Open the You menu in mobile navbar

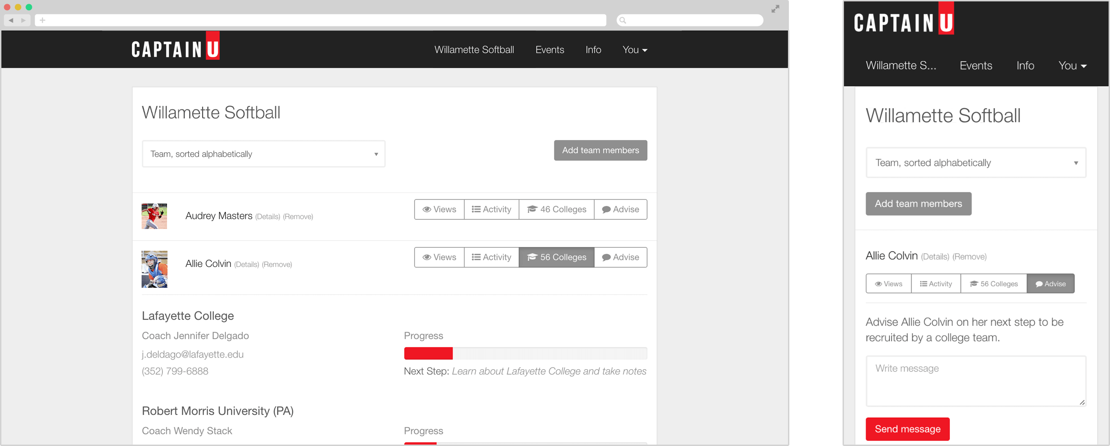click(x=1073, y=66)
